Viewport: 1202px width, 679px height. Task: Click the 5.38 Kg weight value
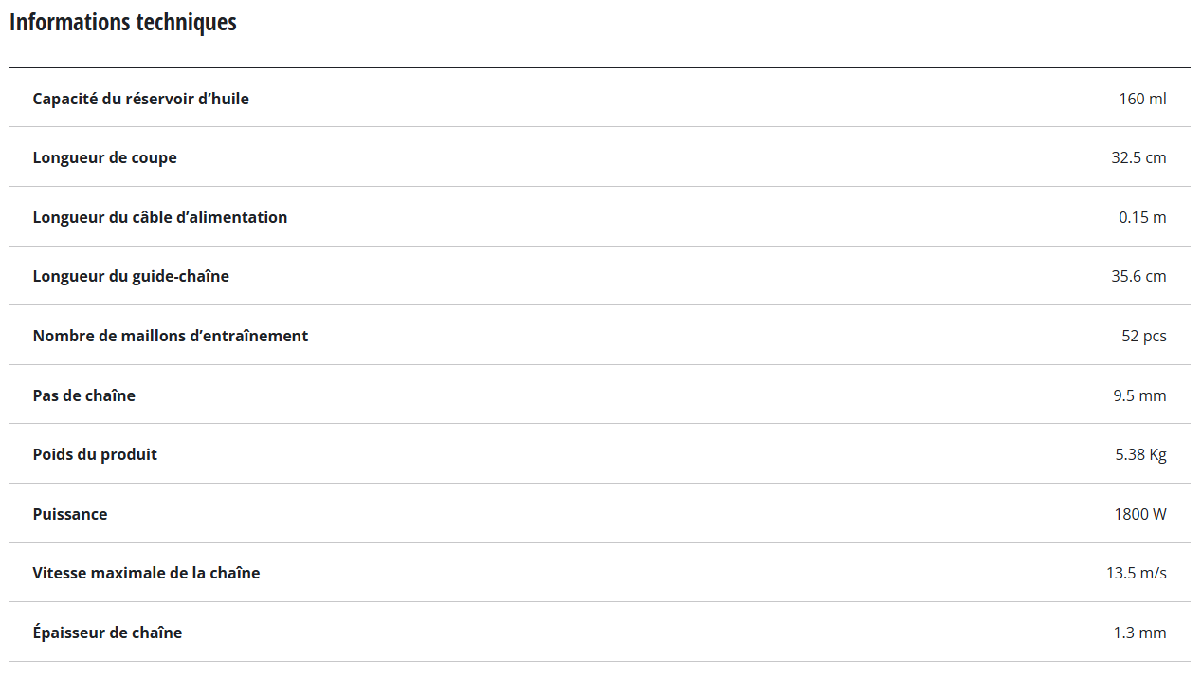click(x=1140, y=454)
